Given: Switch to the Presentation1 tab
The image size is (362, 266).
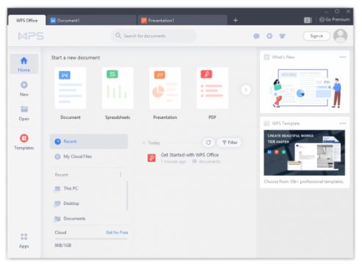Looking at the screenshot, I should (x=183, y=21).
